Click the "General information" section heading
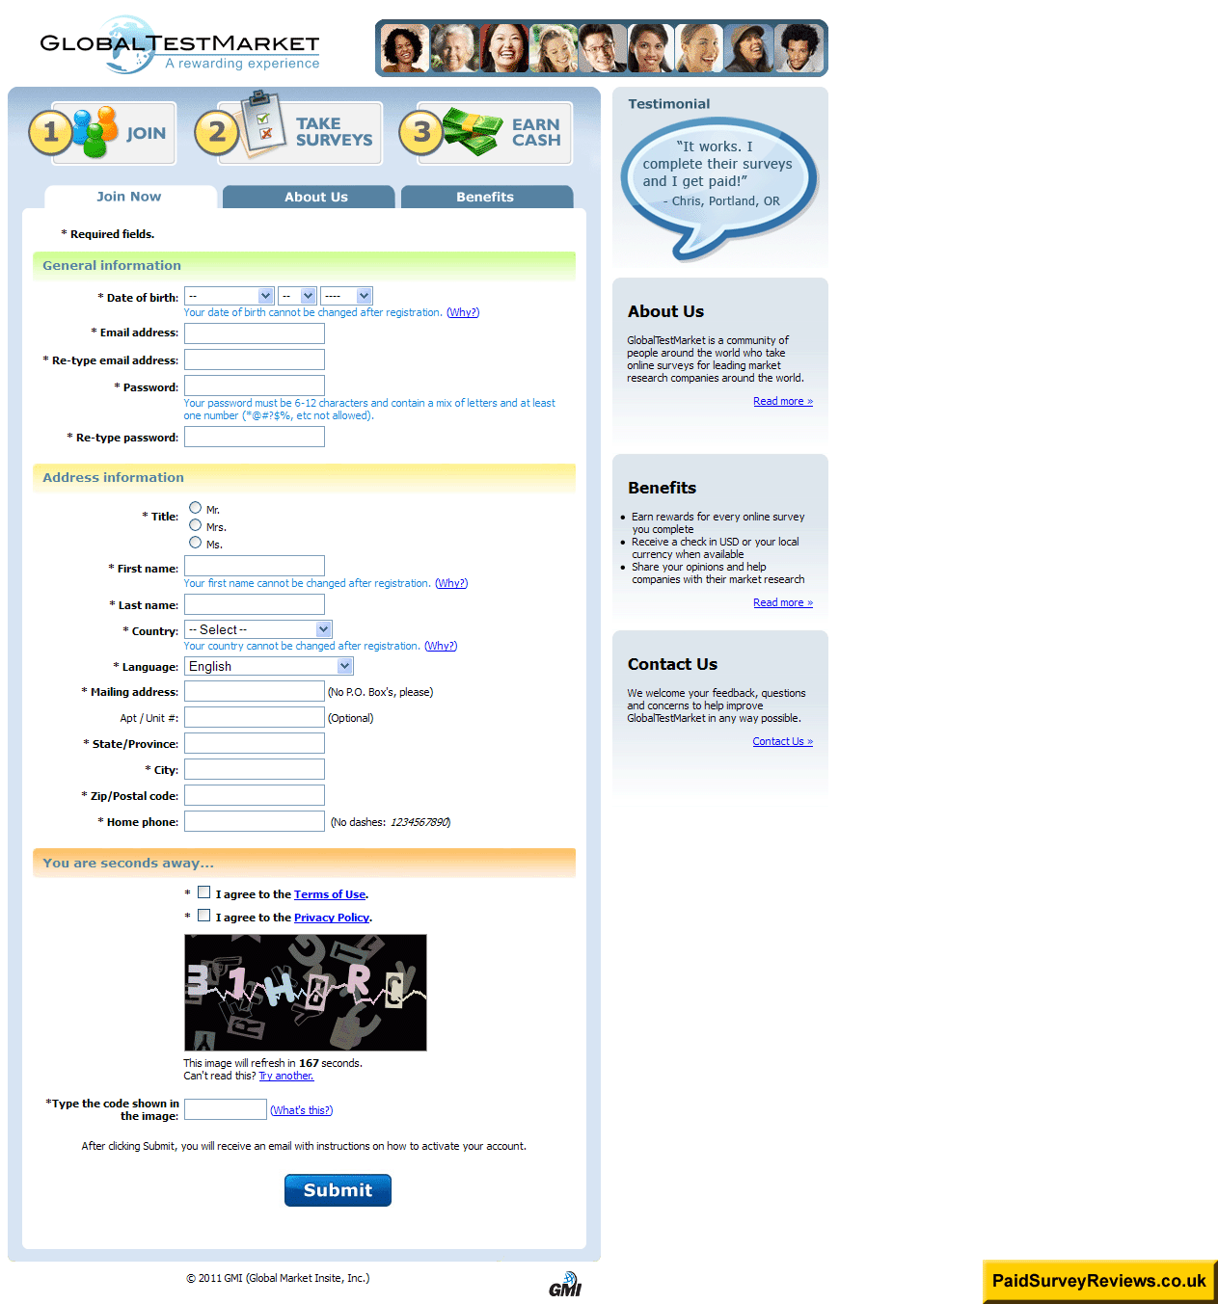 click(112, 265)
